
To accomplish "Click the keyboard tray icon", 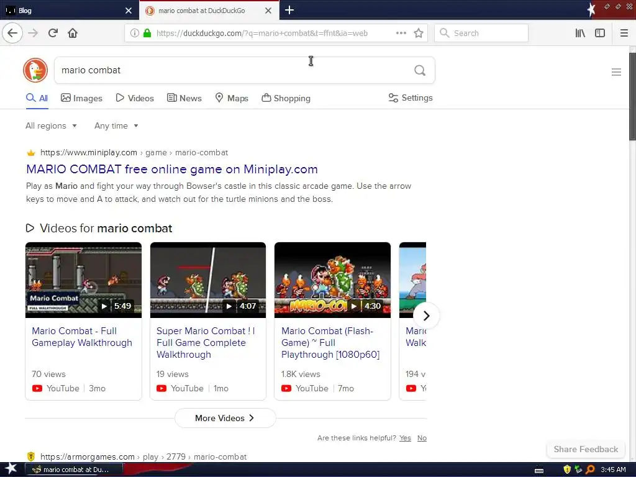I will tap(539, 470).
